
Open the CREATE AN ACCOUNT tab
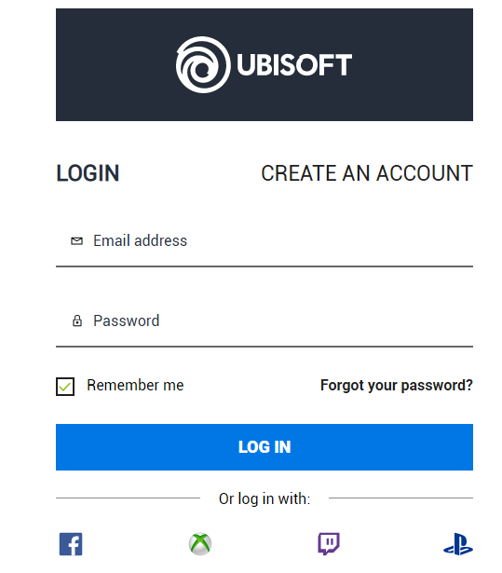click(x=367, y=173)
